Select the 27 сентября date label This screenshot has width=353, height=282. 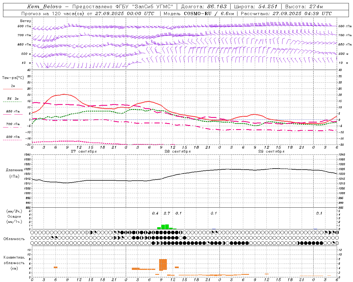84,151
